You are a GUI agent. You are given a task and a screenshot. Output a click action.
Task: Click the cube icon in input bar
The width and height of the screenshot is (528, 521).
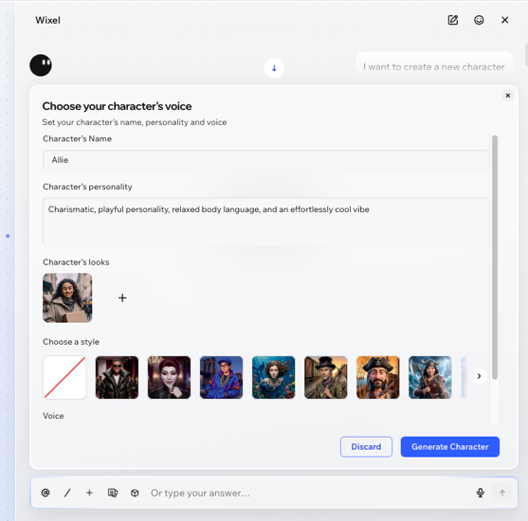pos(135,493)
